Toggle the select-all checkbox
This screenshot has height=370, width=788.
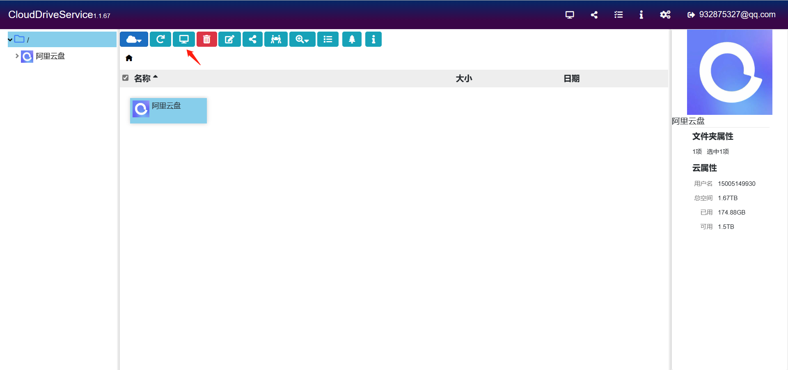(126, 78)
